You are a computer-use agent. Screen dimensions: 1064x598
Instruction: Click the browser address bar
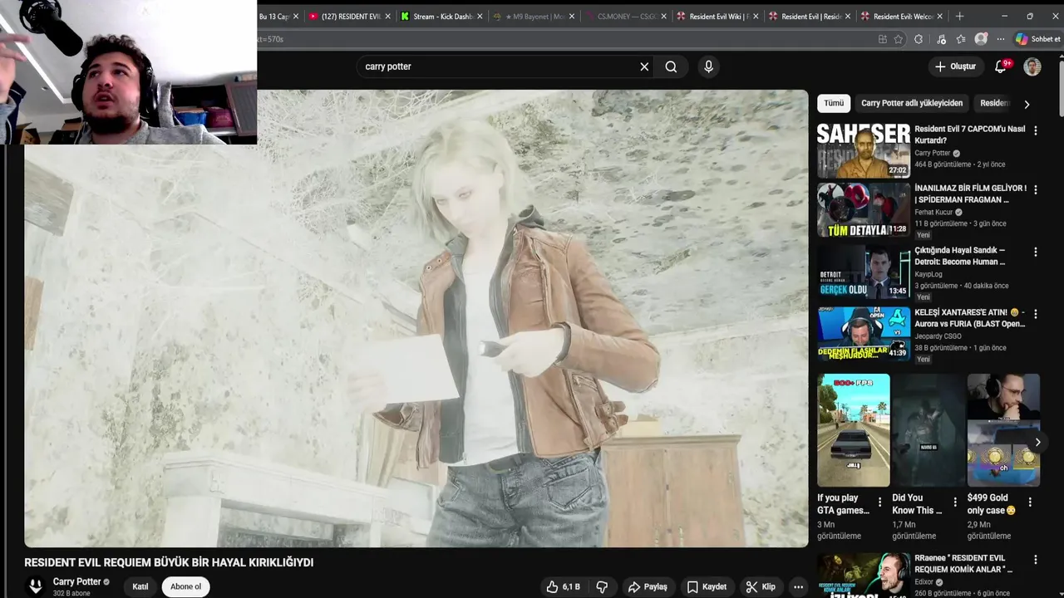click(x=565, y=39)
